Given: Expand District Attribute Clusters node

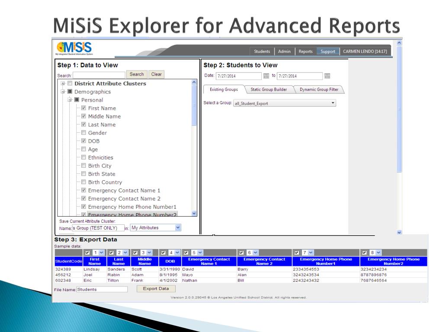Looking at the screenshot, I should (x=63, y=83).
